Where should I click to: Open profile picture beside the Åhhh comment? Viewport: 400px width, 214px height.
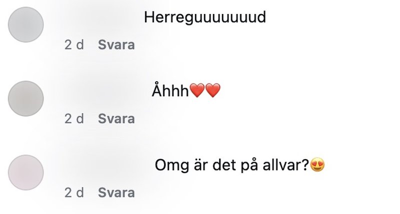pyautogui.click(x=26, y=98)
